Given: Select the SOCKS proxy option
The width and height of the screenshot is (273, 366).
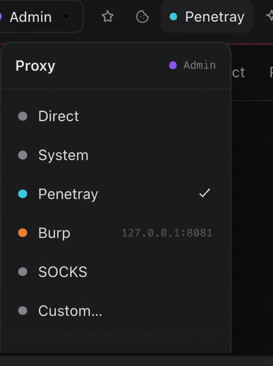Looking at the screenshot, I should pyautogui.click(x=115, y=272).
